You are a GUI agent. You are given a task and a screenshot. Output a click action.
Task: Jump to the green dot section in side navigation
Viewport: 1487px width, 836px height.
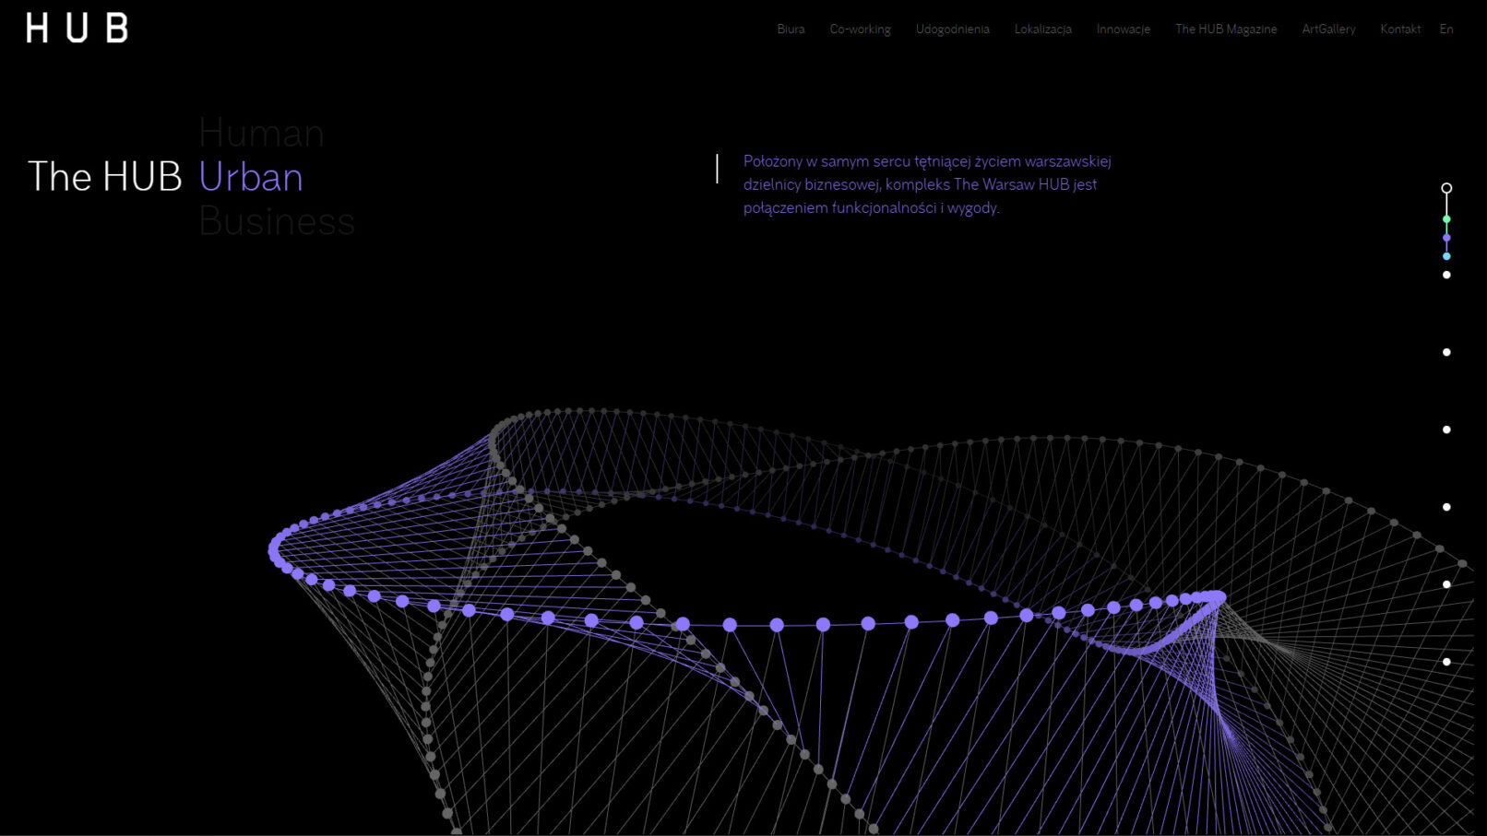1446,219
